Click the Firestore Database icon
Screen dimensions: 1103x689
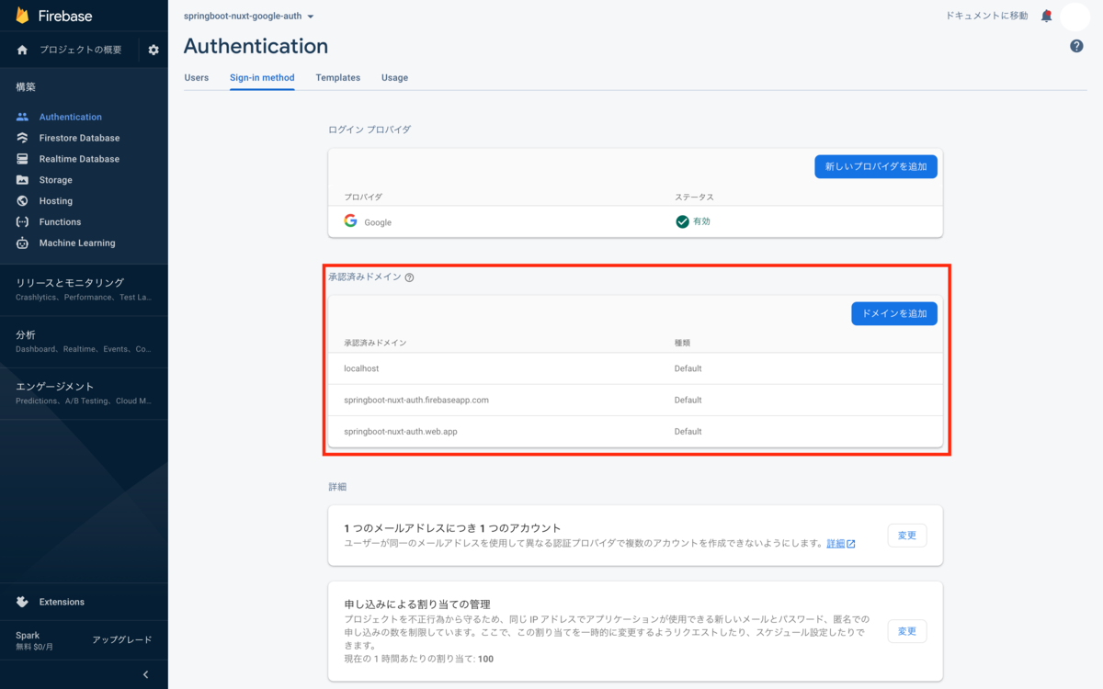coord(22,138)
